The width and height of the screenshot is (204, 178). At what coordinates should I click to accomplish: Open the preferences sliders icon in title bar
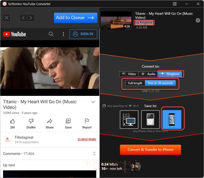pos(175,4)
